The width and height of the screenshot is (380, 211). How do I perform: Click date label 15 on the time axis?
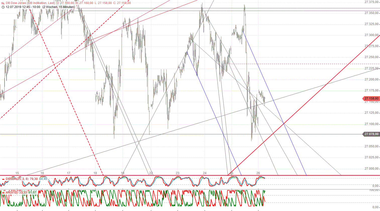click(17, 173)
